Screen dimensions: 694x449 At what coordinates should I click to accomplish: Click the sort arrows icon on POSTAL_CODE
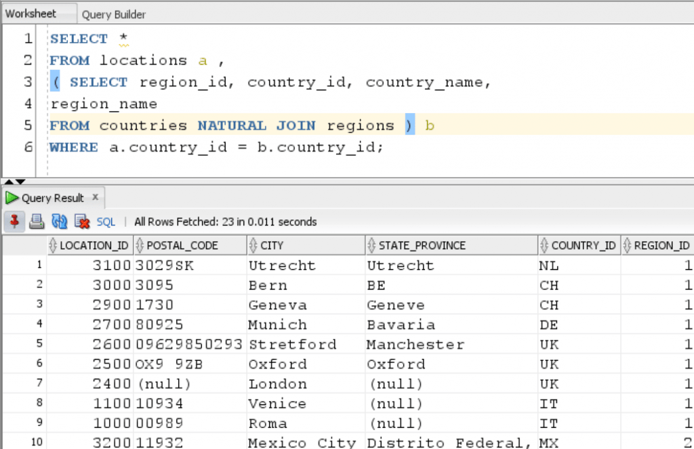140,246
